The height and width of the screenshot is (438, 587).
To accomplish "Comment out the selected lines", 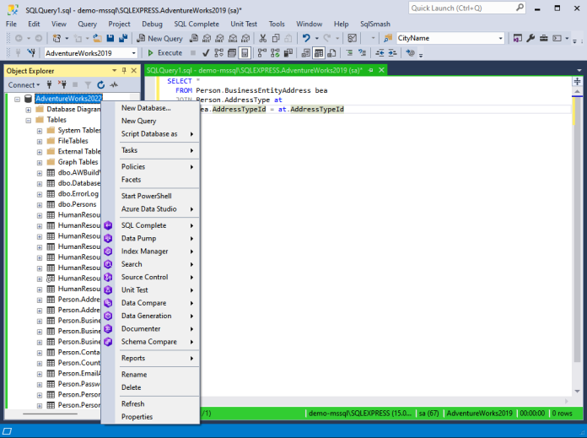I will pos(349,53).
